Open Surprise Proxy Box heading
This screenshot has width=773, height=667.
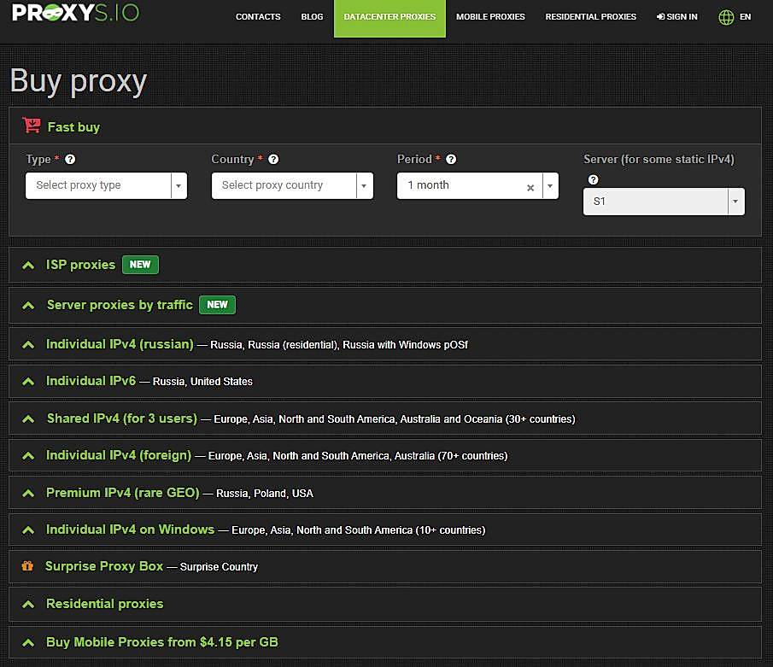(104, 566)
